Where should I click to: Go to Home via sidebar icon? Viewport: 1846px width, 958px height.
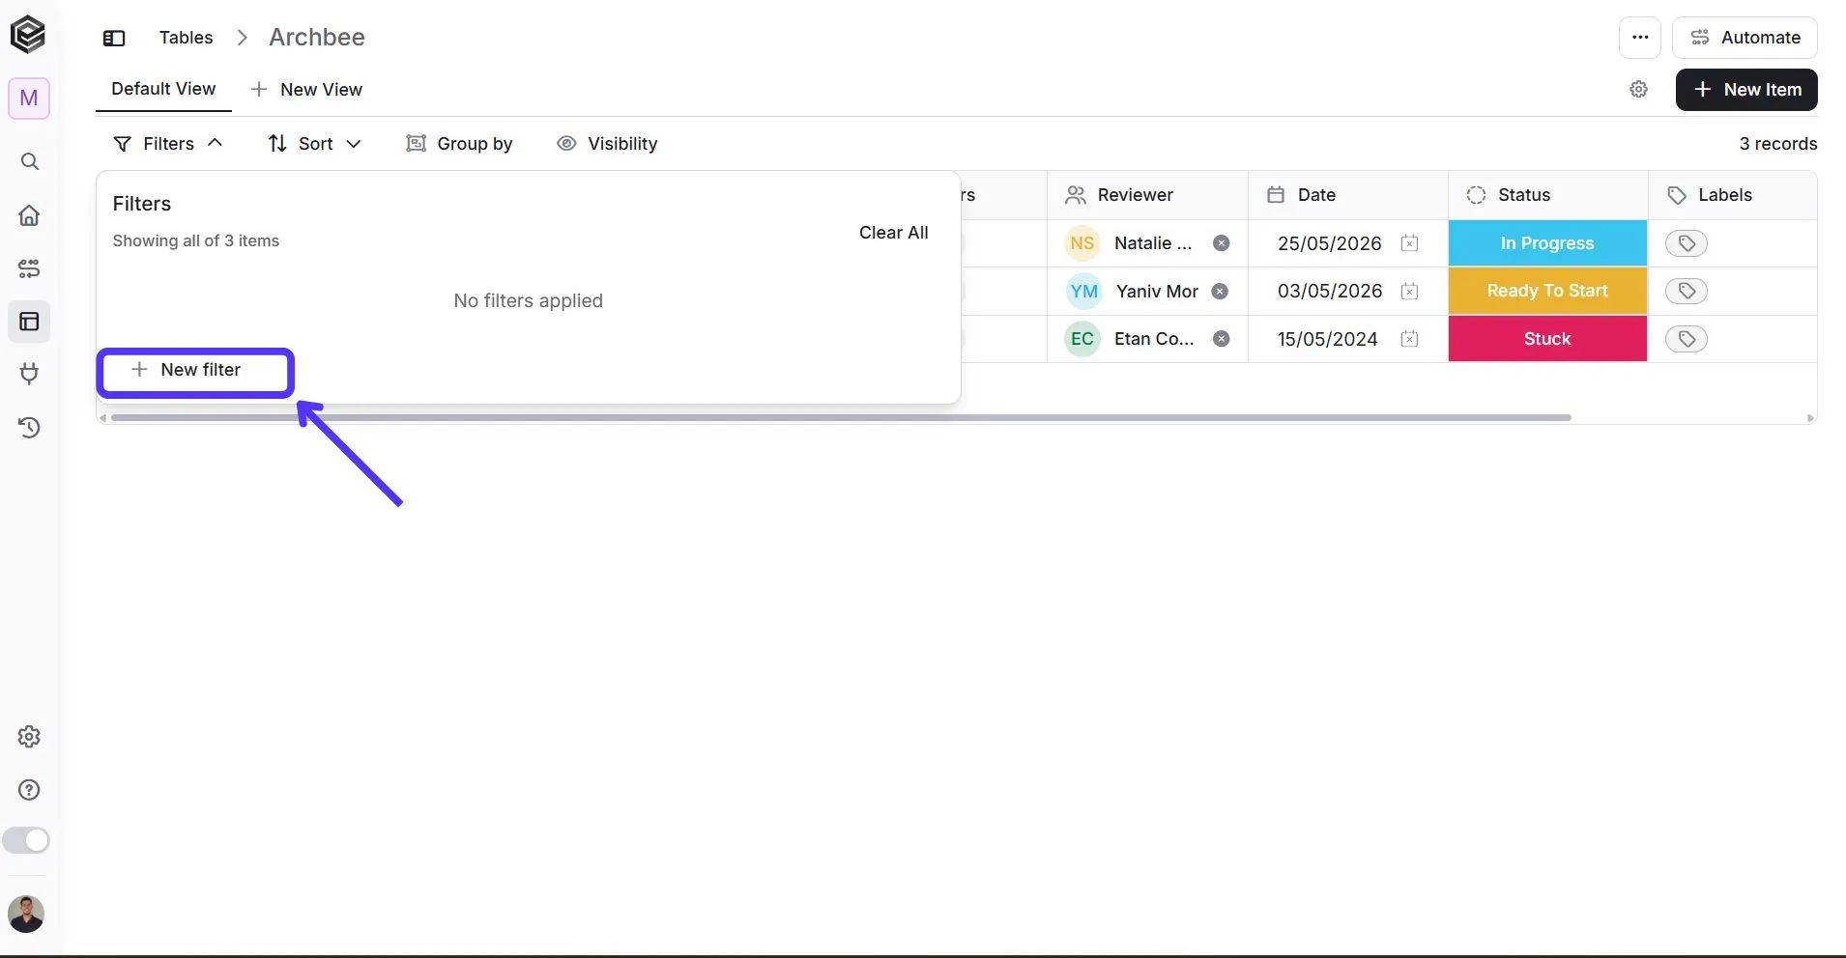click(x=30, y=214)
